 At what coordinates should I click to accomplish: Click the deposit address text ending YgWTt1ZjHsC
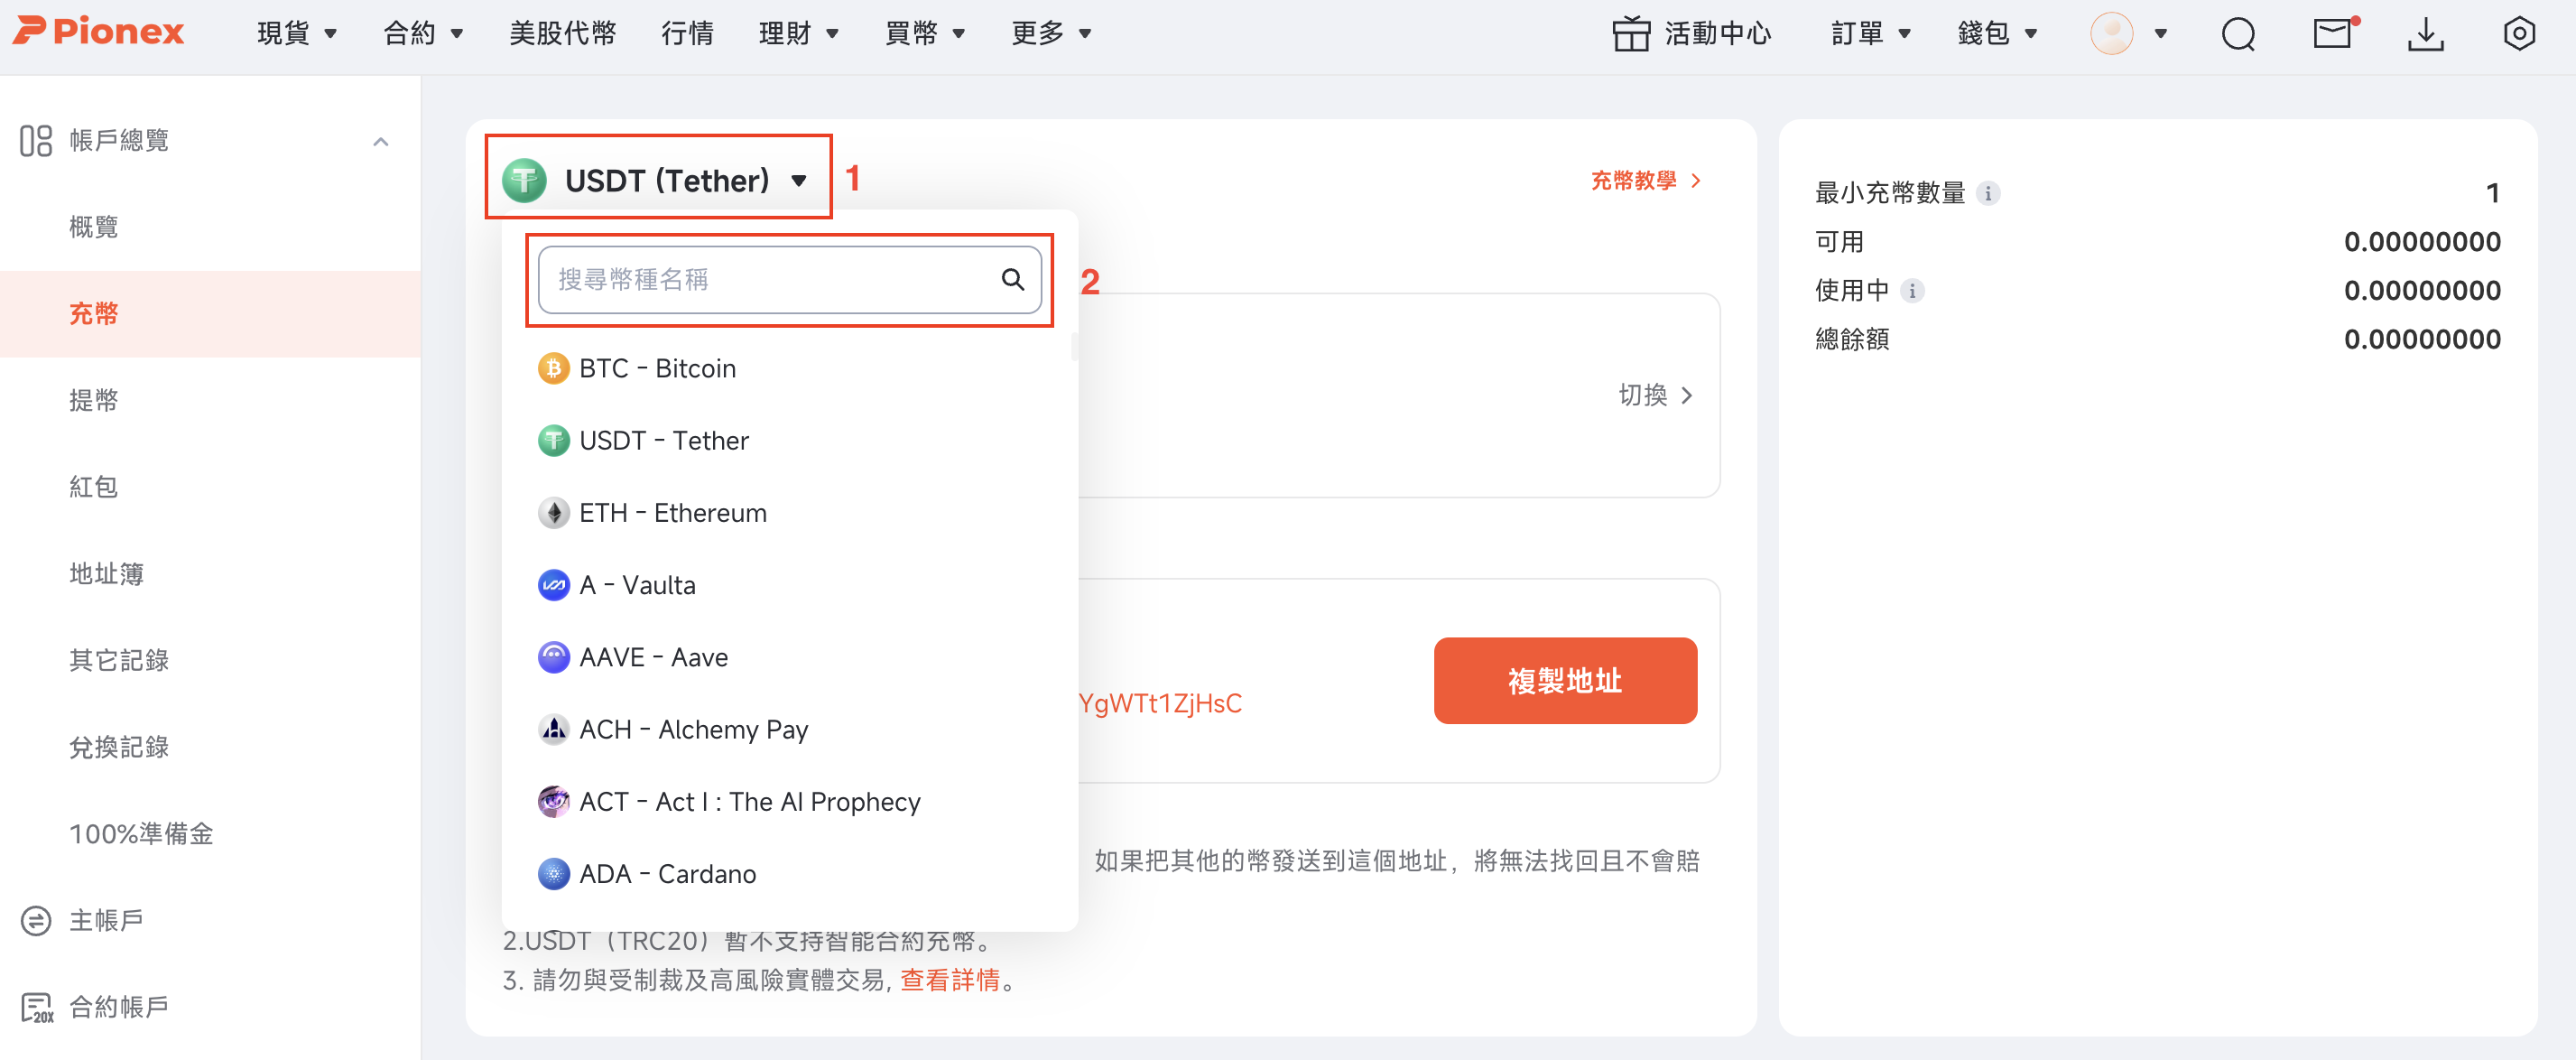coord(1160,703)
